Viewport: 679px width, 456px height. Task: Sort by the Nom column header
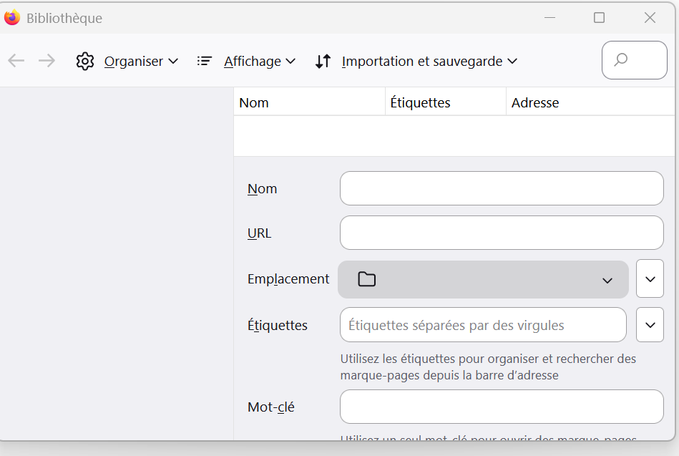coord(308,102)
